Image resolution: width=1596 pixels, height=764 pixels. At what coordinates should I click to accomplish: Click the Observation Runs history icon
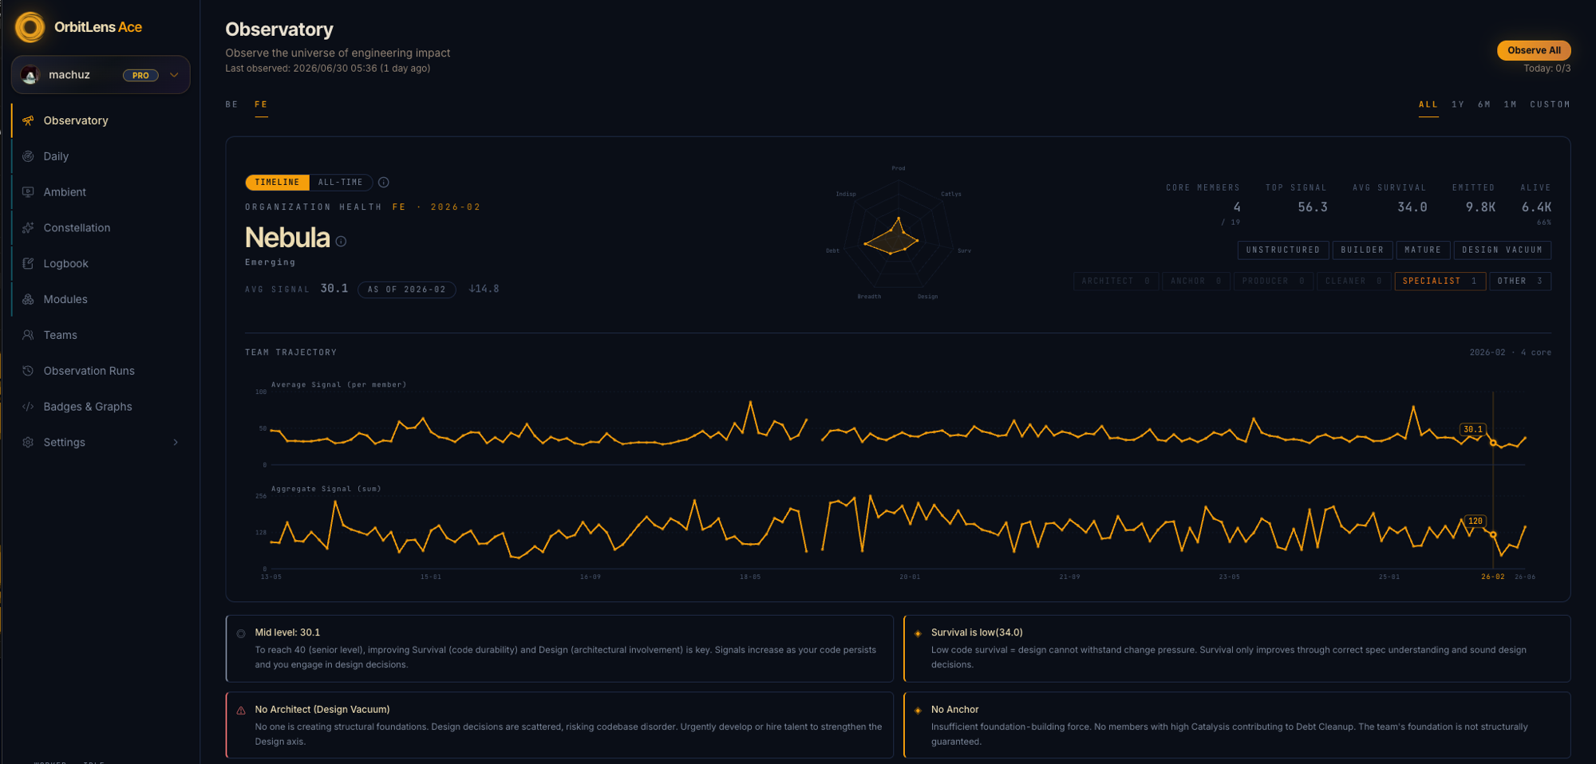pos(28,371)
